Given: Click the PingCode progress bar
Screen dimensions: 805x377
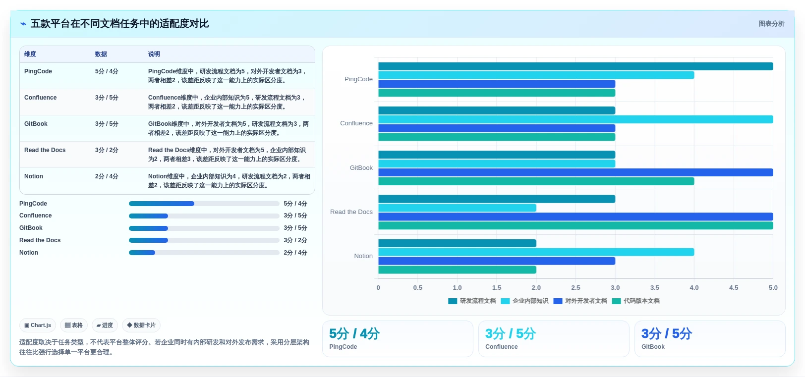Looking at the screenshot, I should click(204, 204).
